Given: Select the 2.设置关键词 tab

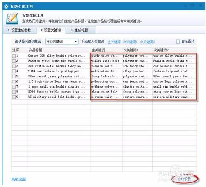Looking at the screenshot, I should pos(51,30).
